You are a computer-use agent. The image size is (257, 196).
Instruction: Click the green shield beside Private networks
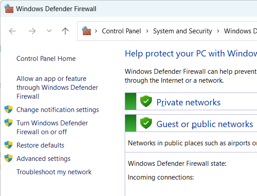point(146,101)
